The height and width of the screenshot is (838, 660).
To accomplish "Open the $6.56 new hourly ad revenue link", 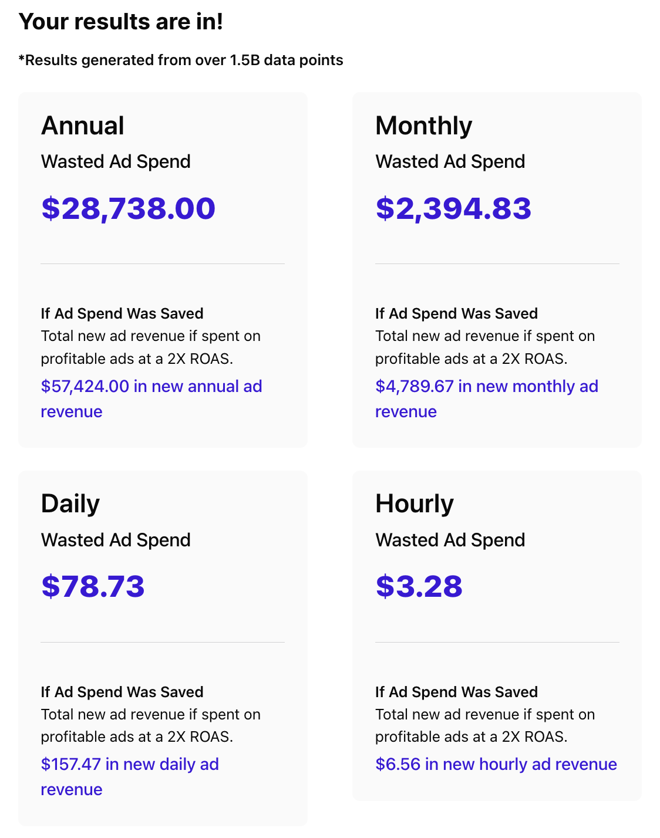I will (x=496, y=764).
